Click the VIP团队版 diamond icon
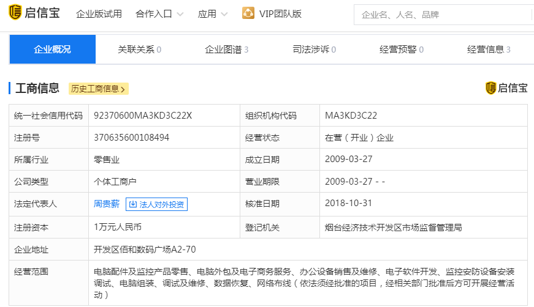The width and height of the screenshot is (534, 307). coord(248,13)
